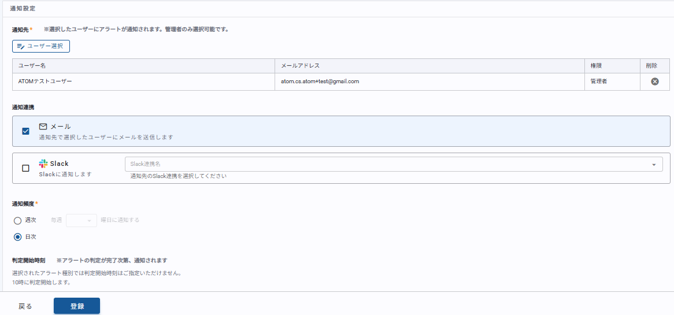Uncheck the メール notification checkbox
674x315 pixels.
pyautogui.click(x=25, y=131)
